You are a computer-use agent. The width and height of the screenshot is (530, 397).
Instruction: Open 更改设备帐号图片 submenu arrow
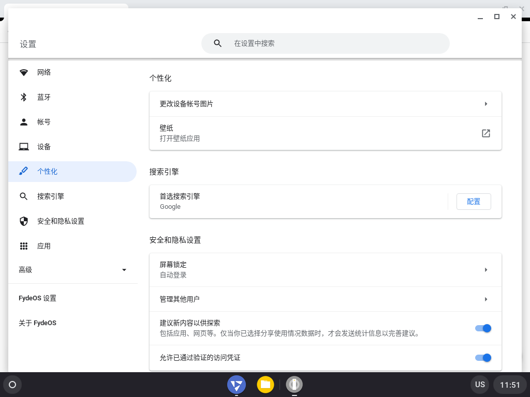pyautogui.click(x=485, y=104)
